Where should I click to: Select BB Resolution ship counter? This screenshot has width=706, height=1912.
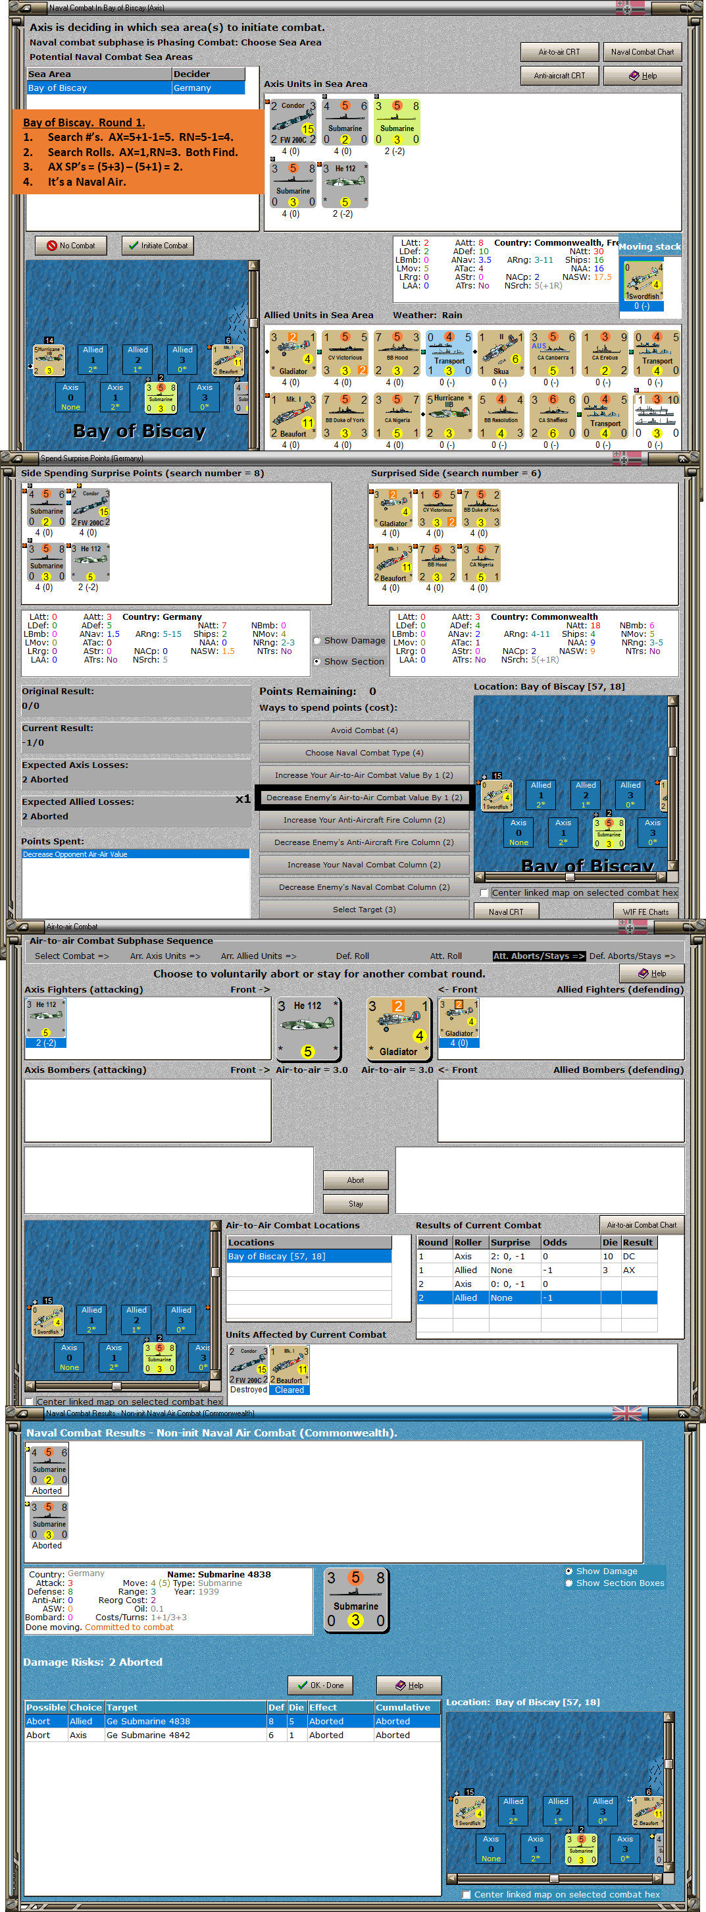pos(501,416)
